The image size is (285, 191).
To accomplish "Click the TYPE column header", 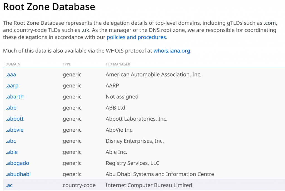I will click(67, 64).
